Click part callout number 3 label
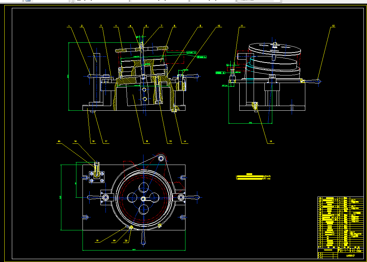The height and width of the screenshot is (262, 367). pos(101,26)
